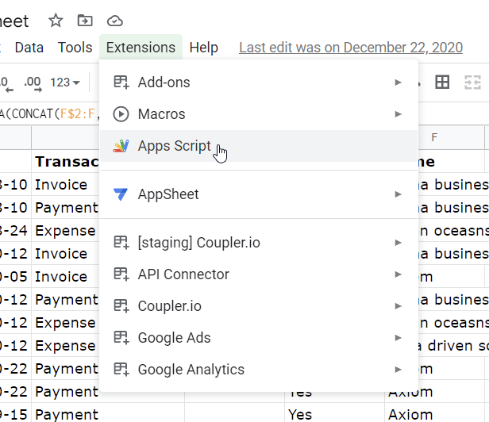
Task: Open the Coupler.io submenu
Action: pyautogui.click(x=259, y=306)
